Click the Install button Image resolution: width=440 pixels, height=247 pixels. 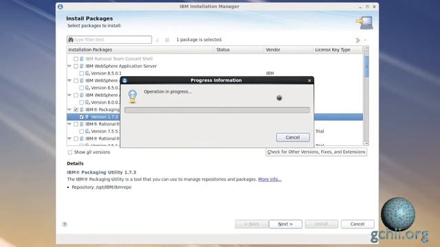pyautogui.click(x=321, y=224)
